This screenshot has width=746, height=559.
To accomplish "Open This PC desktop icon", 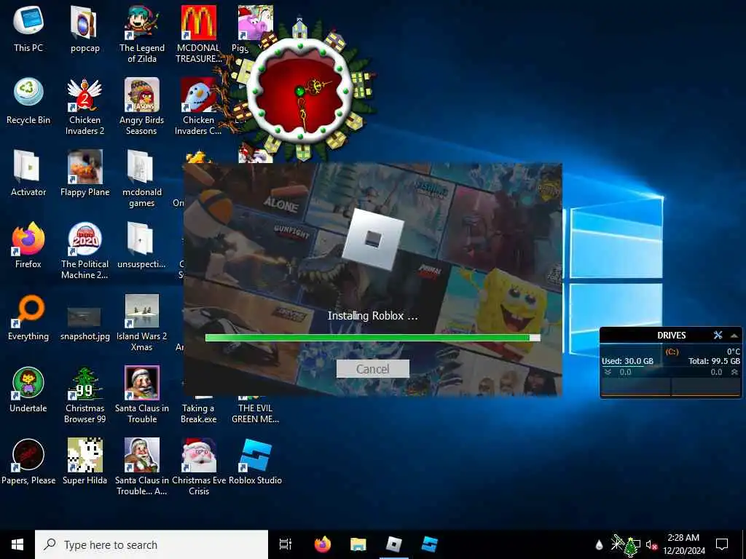I will click(x=28, y=28).
